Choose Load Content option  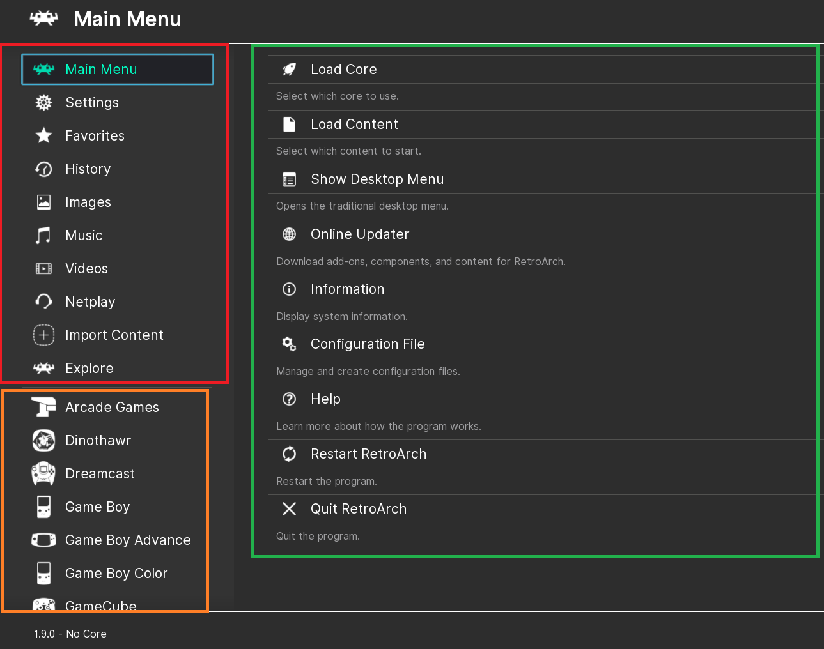pos(545,124)
